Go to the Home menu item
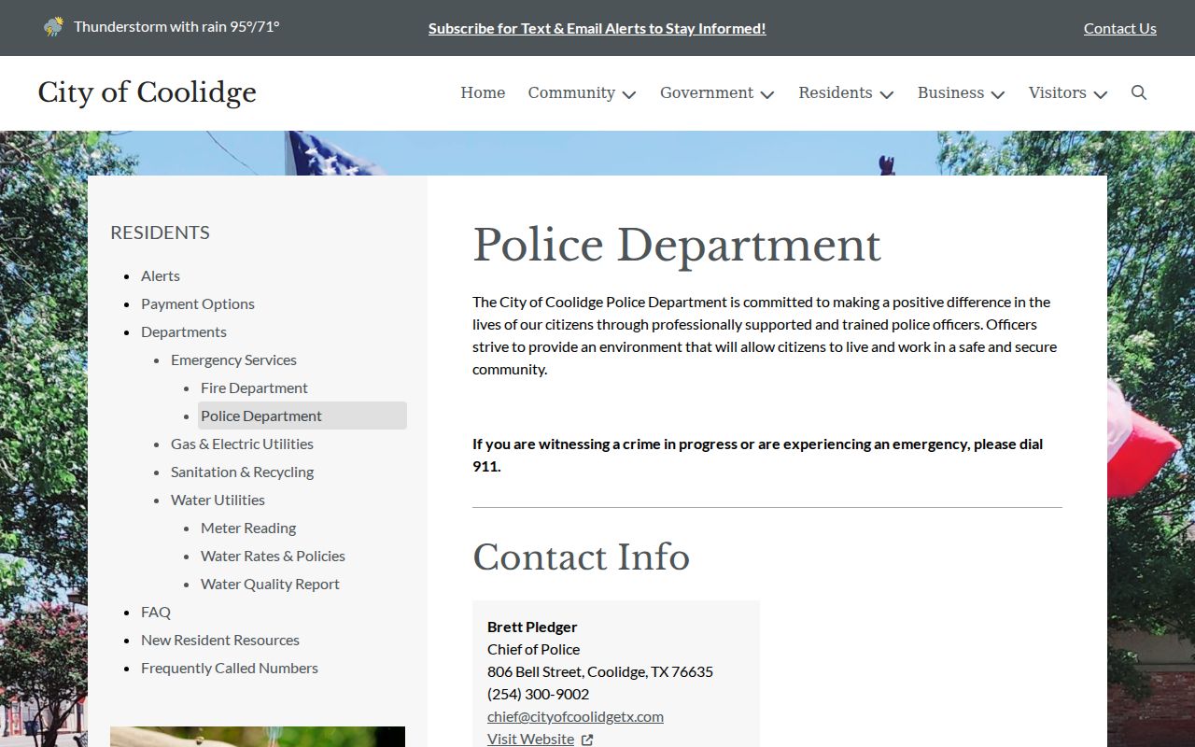 483,92
